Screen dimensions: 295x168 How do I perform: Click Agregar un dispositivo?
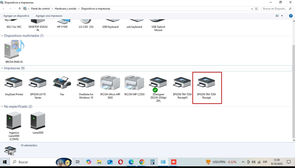[x=16, y=16]
